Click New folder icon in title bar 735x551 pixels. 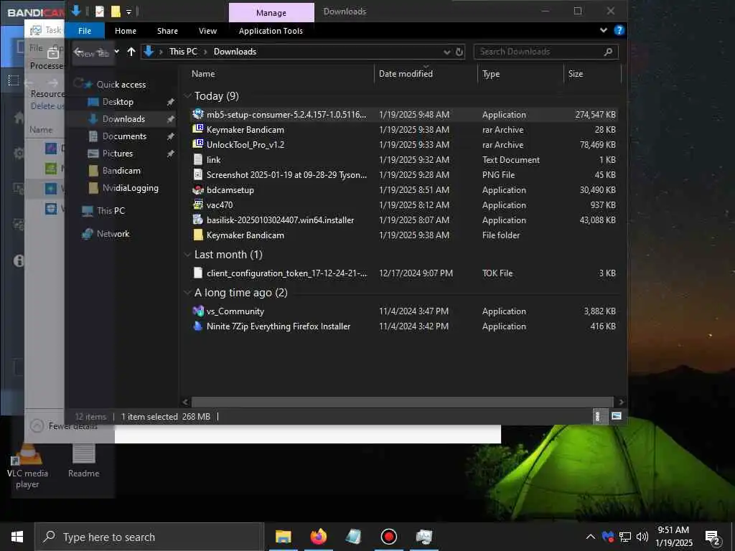(x=116, y=11)
